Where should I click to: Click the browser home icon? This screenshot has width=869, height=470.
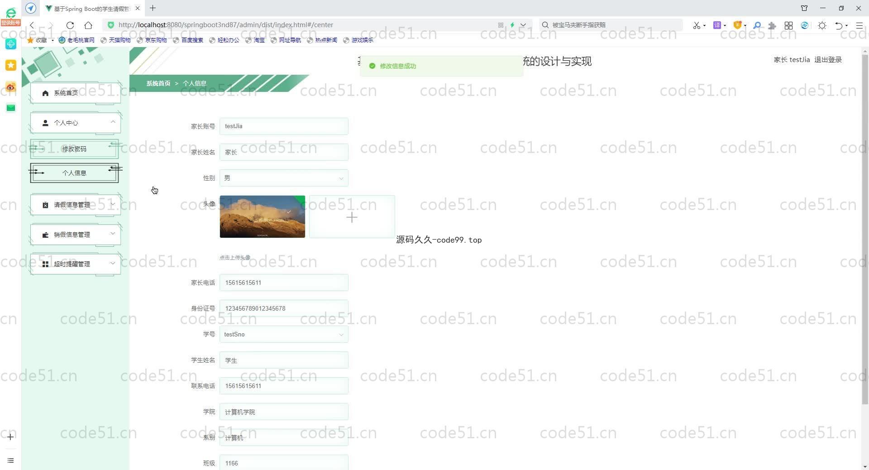pos(88,25)
